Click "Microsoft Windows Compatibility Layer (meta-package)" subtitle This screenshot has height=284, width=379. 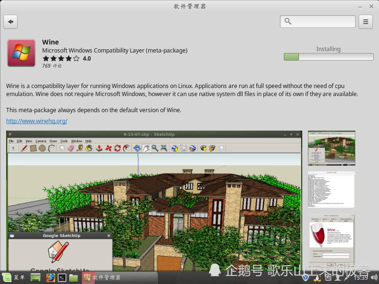click(x=115, y=51)
